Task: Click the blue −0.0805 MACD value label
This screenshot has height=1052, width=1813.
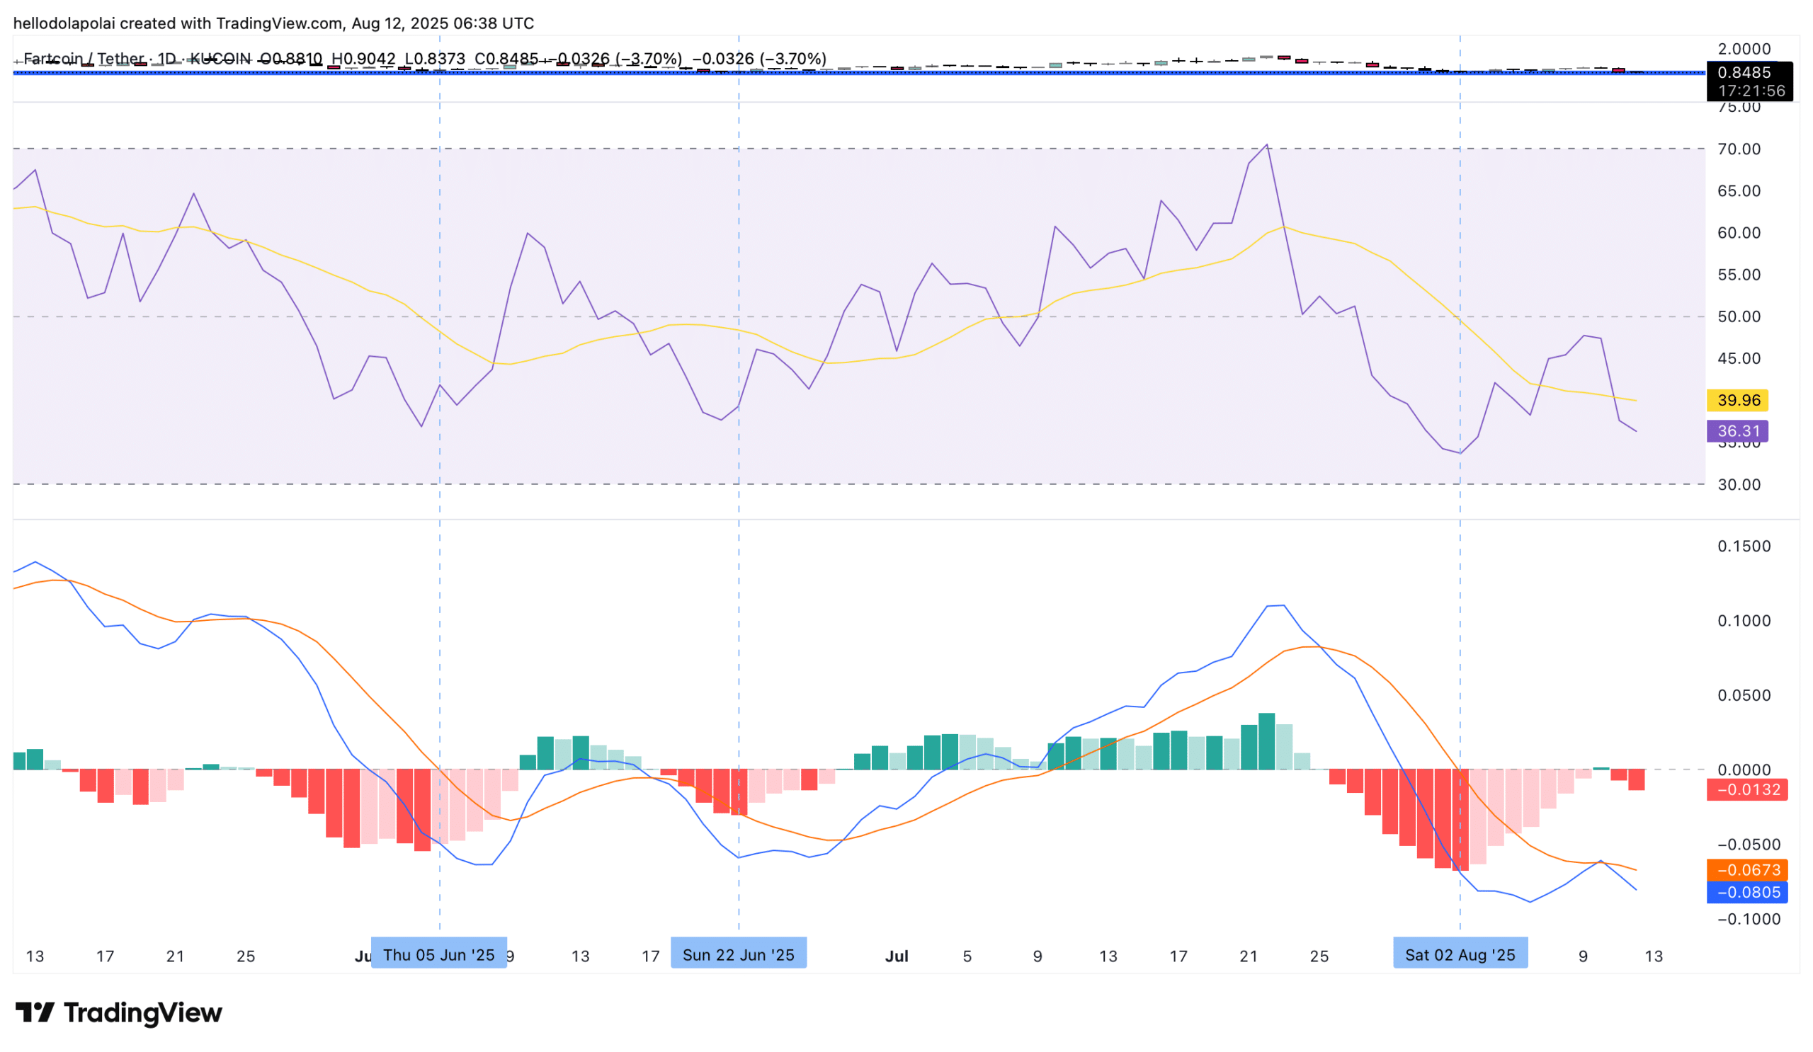Action: pos(1749,893)
